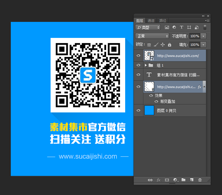Click Link layers icon at panel bottom

[150, 180]
